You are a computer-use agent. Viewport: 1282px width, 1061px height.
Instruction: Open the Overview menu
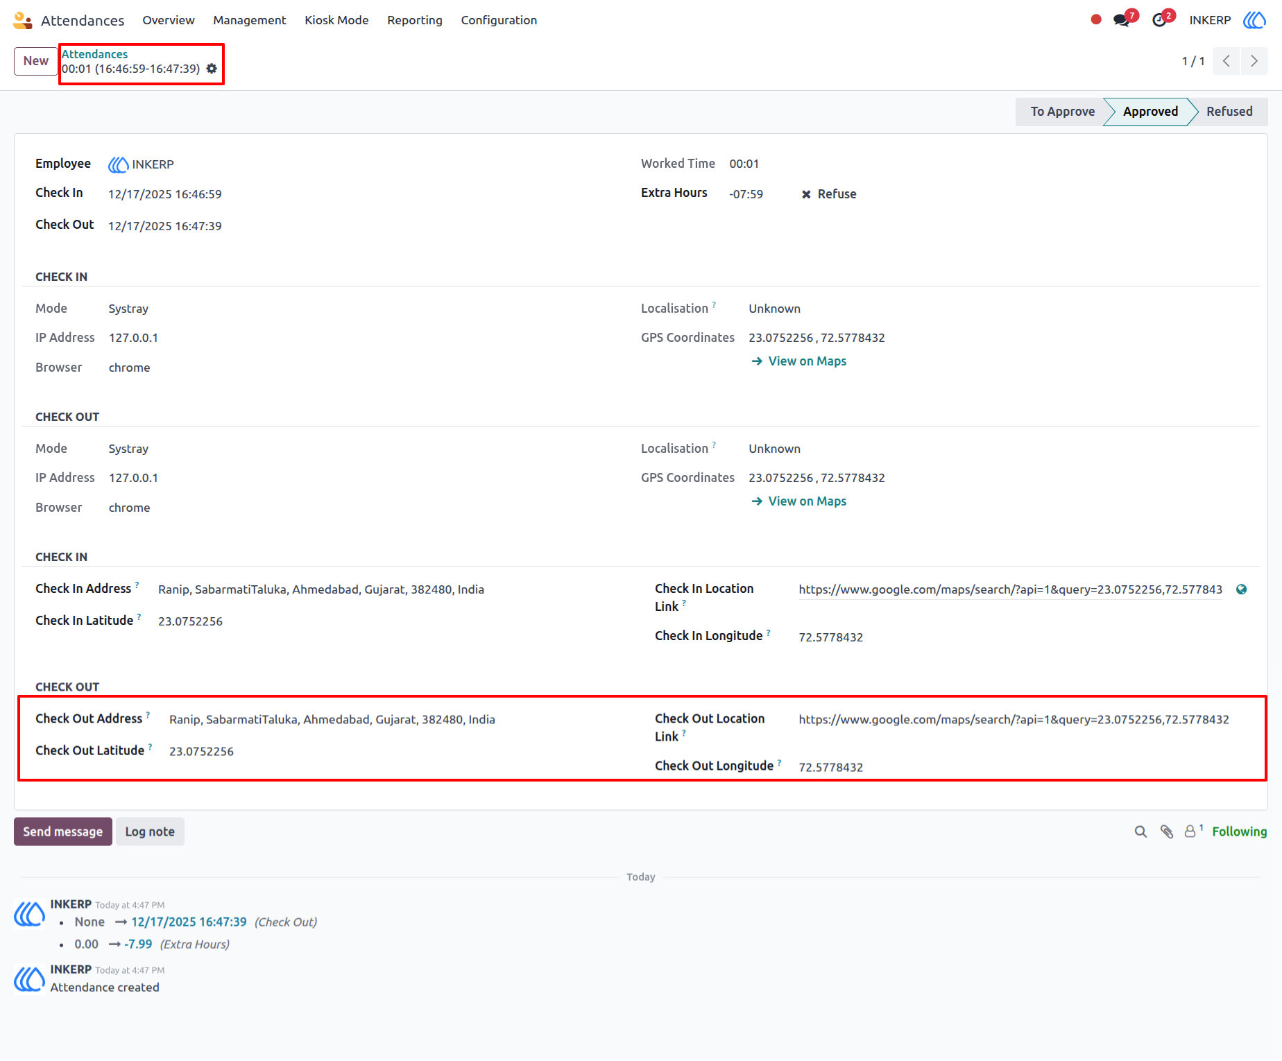169,20
